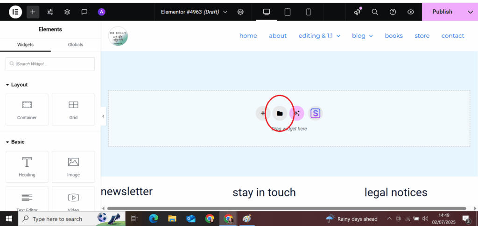The image size is (478, 226).
Task: Open File Explorer from taskbar
Action: pyautogui.click(x=173, y=219)
